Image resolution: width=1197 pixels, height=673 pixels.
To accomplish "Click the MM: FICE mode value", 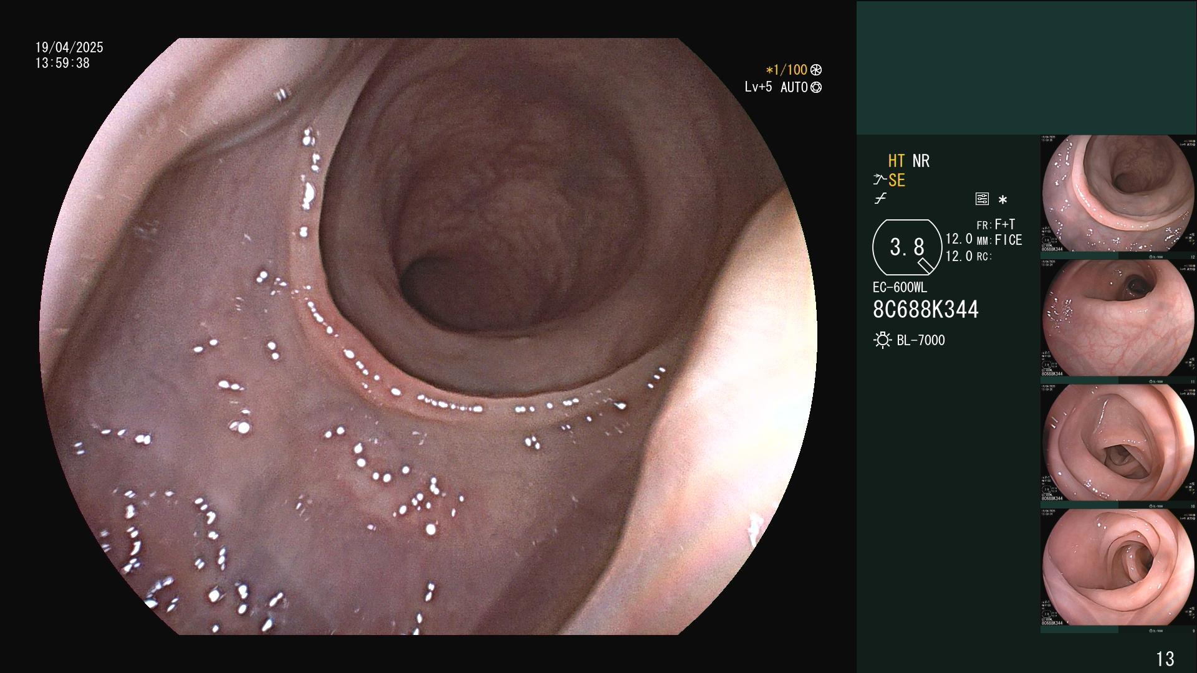I will (999, 240).
